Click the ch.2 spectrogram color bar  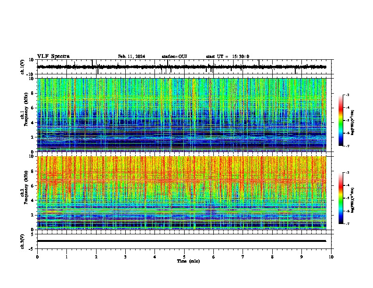(x=341, y=198)
